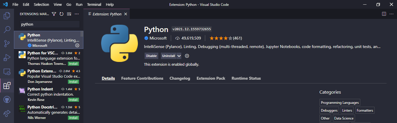Viewport: 397px width, 123px height.
Task: Open the Edit menu
Action: [26, 4]
